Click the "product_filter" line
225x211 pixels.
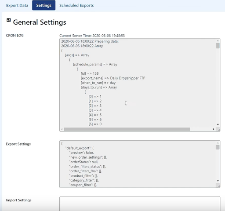pos(83,176)
